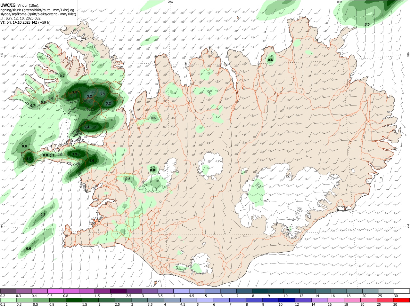Select the 'VT: Þri. 14.10.2025 14Z (+59 h)' text
This screenshot has height=307, width=410.
point(25,22)
